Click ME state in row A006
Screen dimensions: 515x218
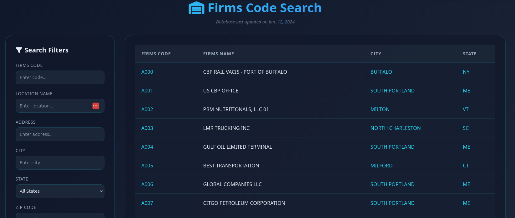[467, 184]
